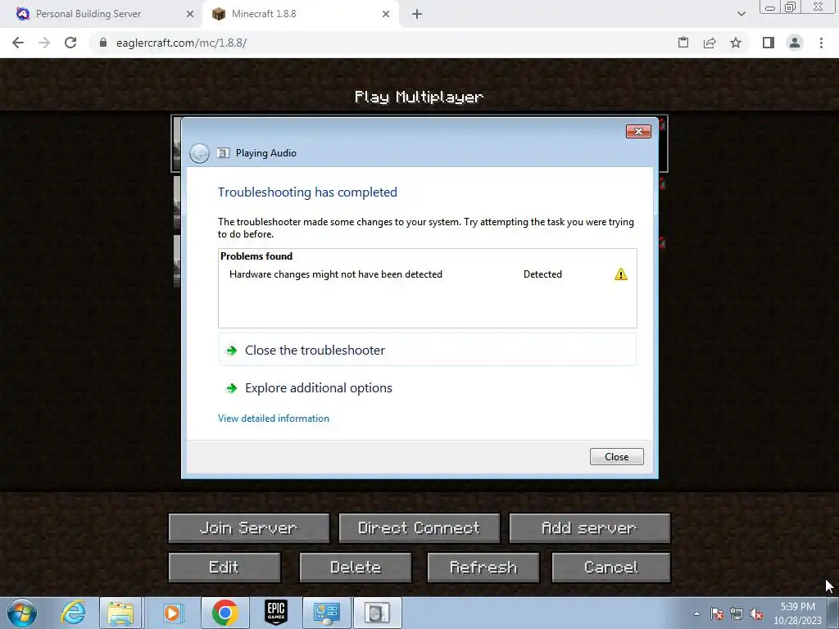
Task: Click the Delete server button
Action: click(x=356, y=567)
